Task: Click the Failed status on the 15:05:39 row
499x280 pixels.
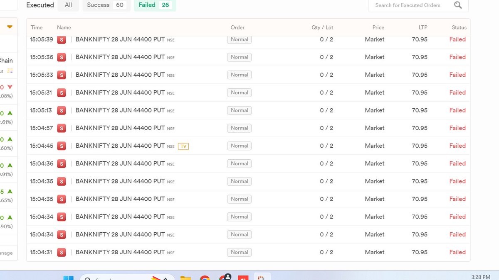Action: 457,39
